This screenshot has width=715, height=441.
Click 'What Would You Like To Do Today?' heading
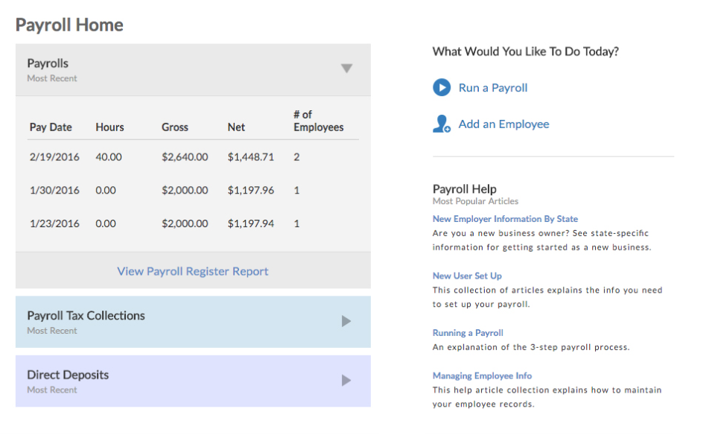(525, 51)
